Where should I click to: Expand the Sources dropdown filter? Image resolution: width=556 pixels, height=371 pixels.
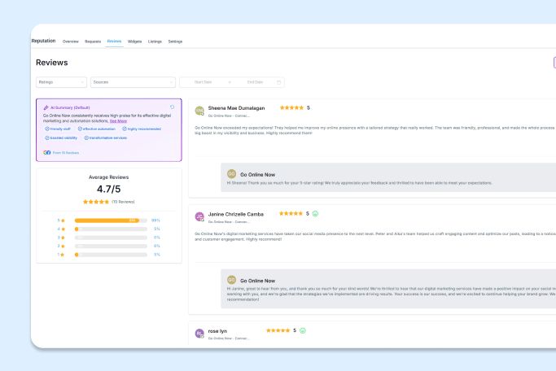(x=133, y=82)
